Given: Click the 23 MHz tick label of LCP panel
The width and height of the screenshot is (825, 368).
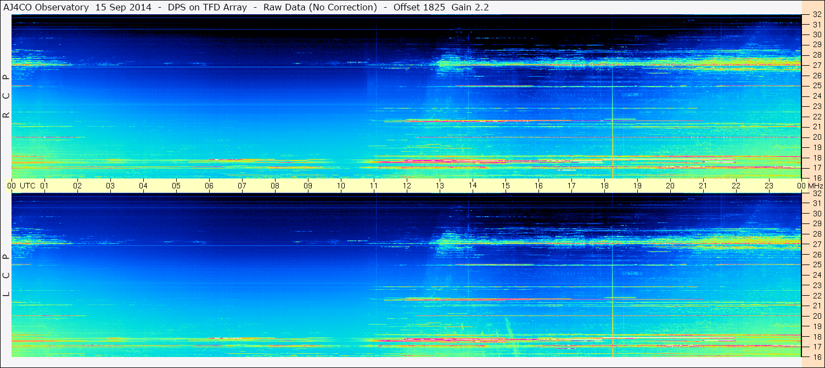Looking at the screenshot, I should pos(817,285).
